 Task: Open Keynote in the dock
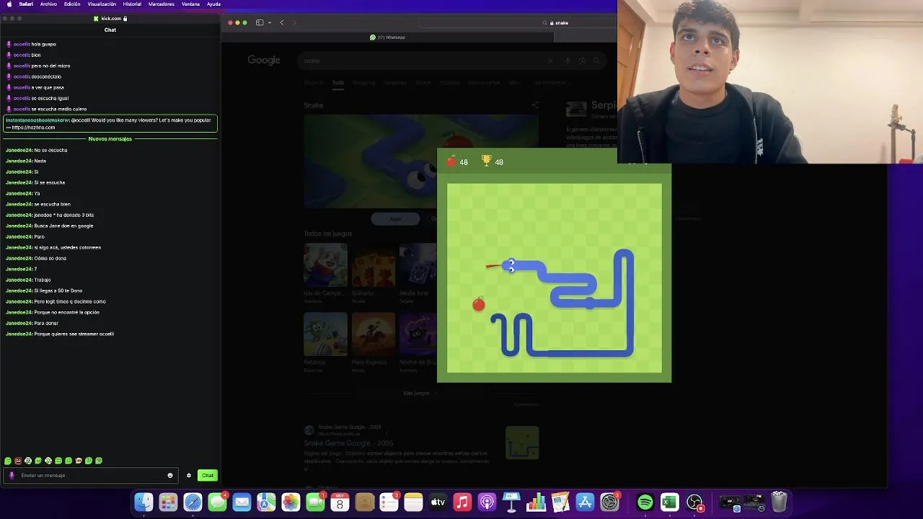click(x=511, y=502)
